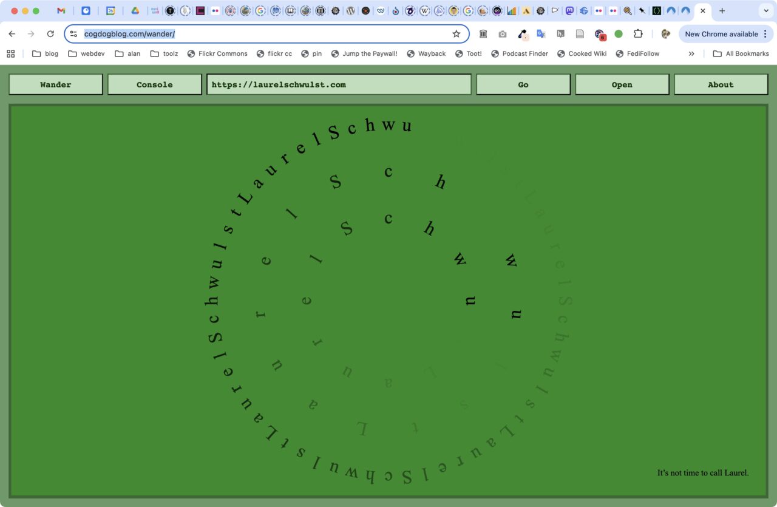The height and width of the screenshot is (507, 777).
Task: Show hidden bookmarks with the overflow chevron
Action: point(691,53)
